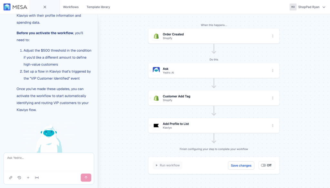Screen dimensions: 330x188
Task: Open the options menu on Order Created step
Action: pyautogui.click(x=273, y=36)
